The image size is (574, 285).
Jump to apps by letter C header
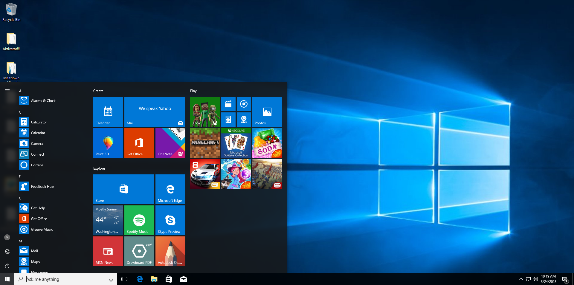[20, 112]
